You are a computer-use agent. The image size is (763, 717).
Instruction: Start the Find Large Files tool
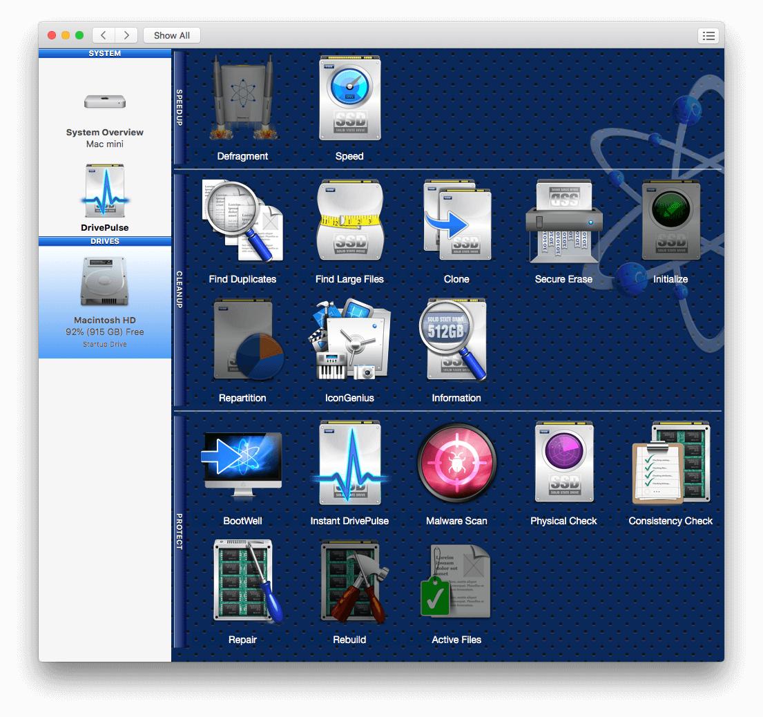(349, 220)
